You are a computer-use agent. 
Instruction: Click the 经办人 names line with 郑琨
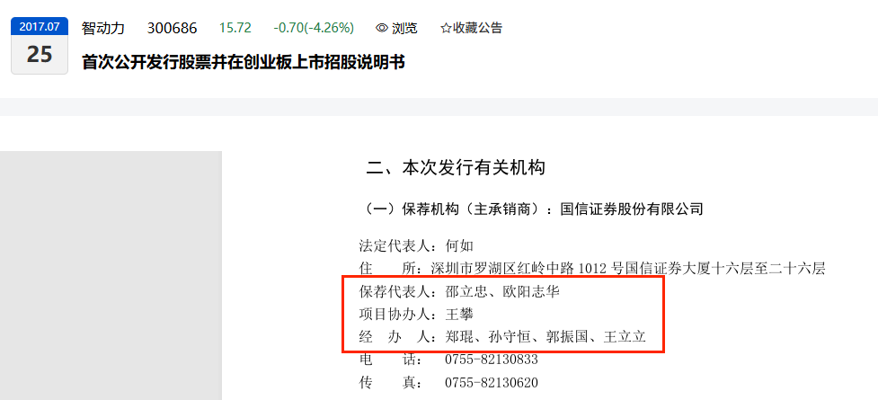pyautogui.click(x=503, y=337)
